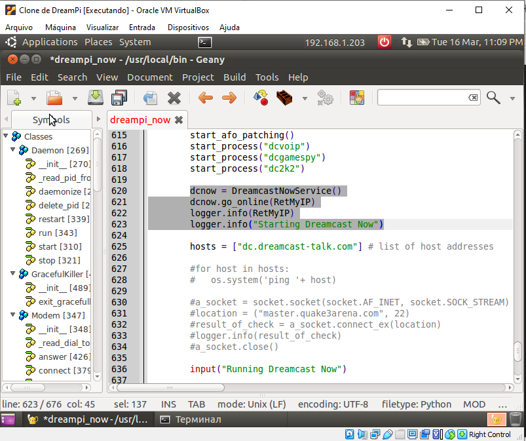Run the current file gears icon
Screen dimensions: 526x441
[x=325, y=98]
